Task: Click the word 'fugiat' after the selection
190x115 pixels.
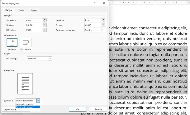Action: click(x=155, y=97)
